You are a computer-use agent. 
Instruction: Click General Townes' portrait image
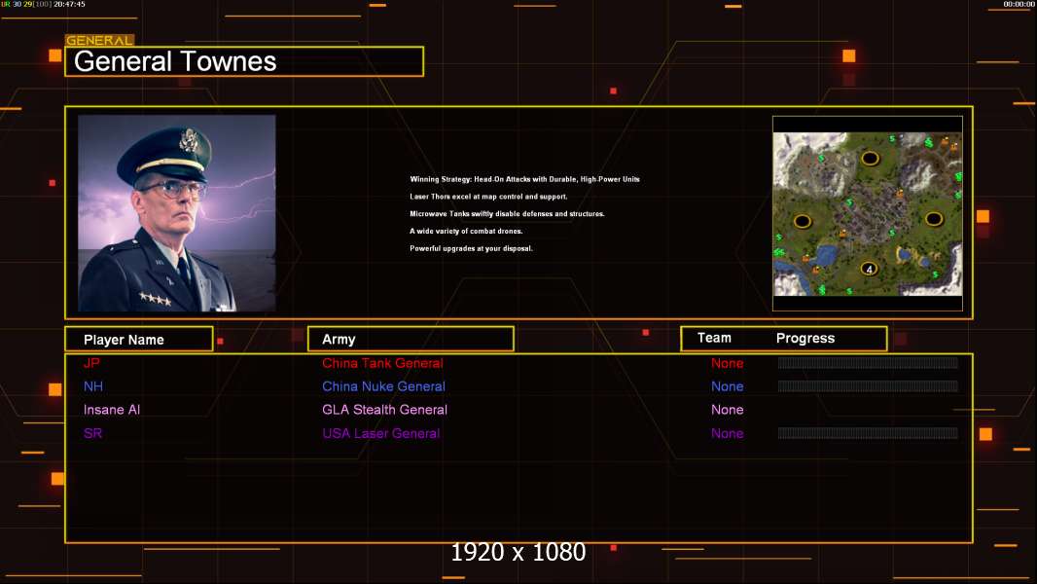click(176, 213)
